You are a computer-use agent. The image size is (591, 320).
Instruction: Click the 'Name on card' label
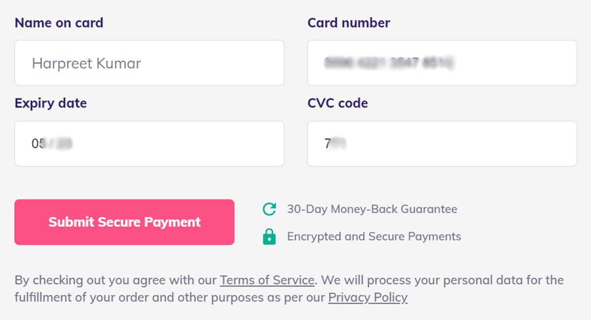click(x=59, y=23)
